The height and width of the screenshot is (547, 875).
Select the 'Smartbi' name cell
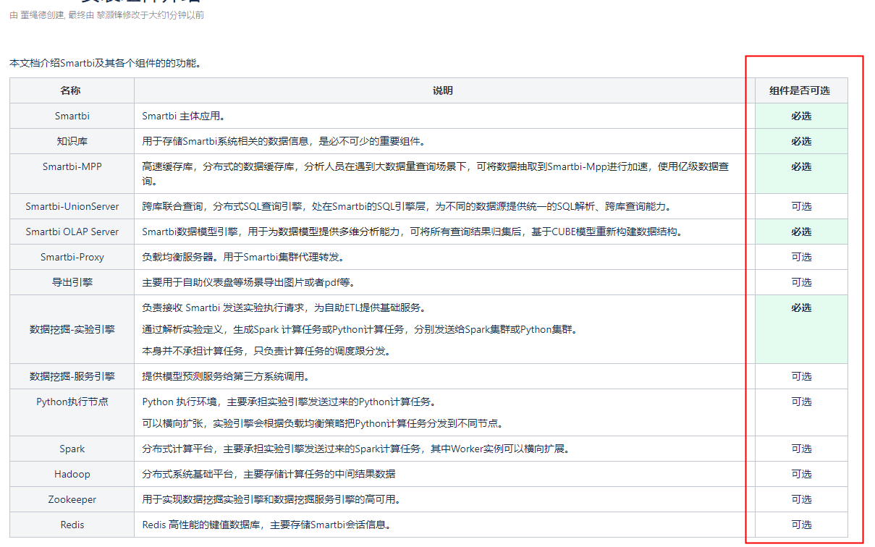(x=72, y=116)
